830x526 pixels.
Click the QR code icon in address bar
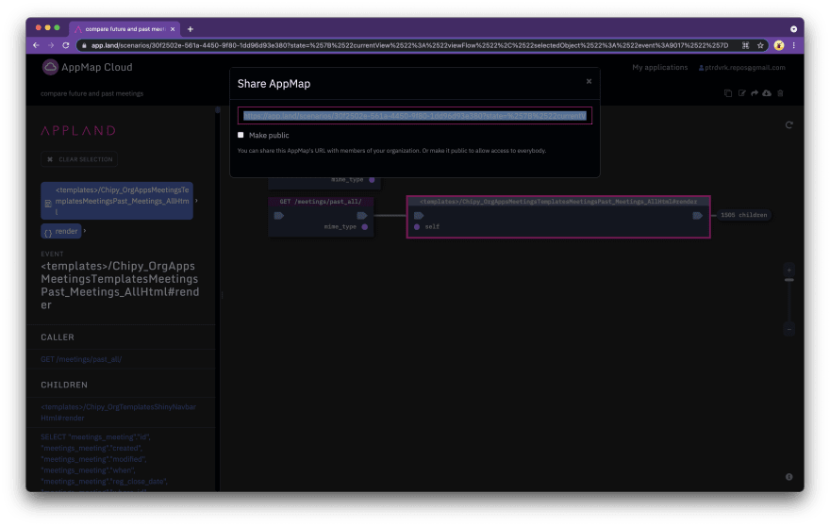[x=745, y=45]
